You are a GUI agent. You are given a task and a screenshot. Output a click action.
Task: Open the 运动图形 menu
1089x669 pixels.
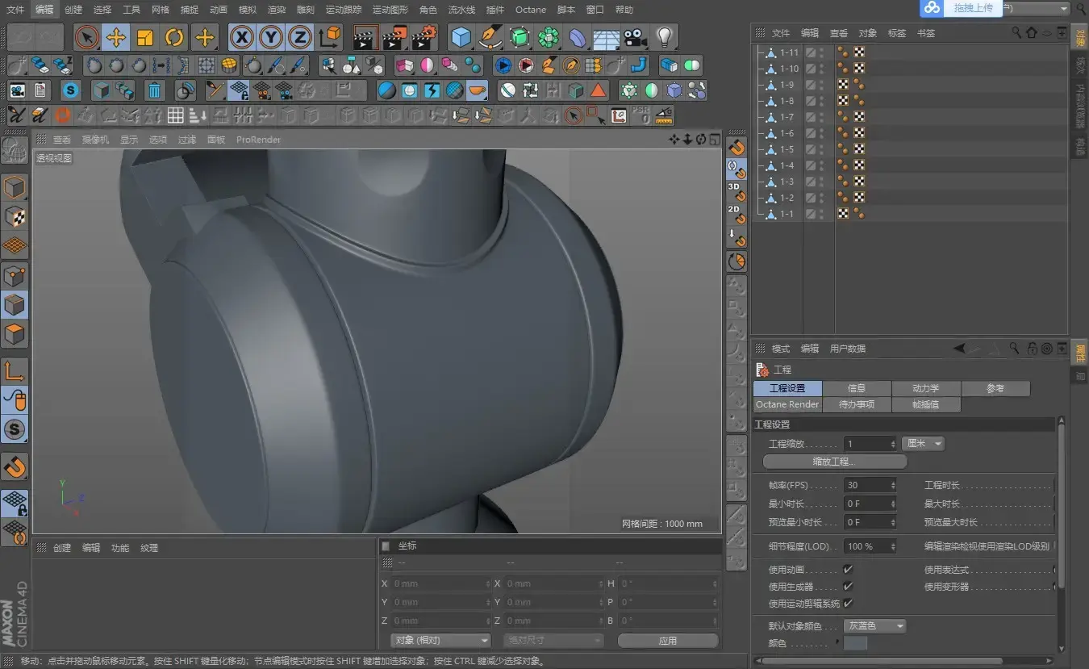390,10
